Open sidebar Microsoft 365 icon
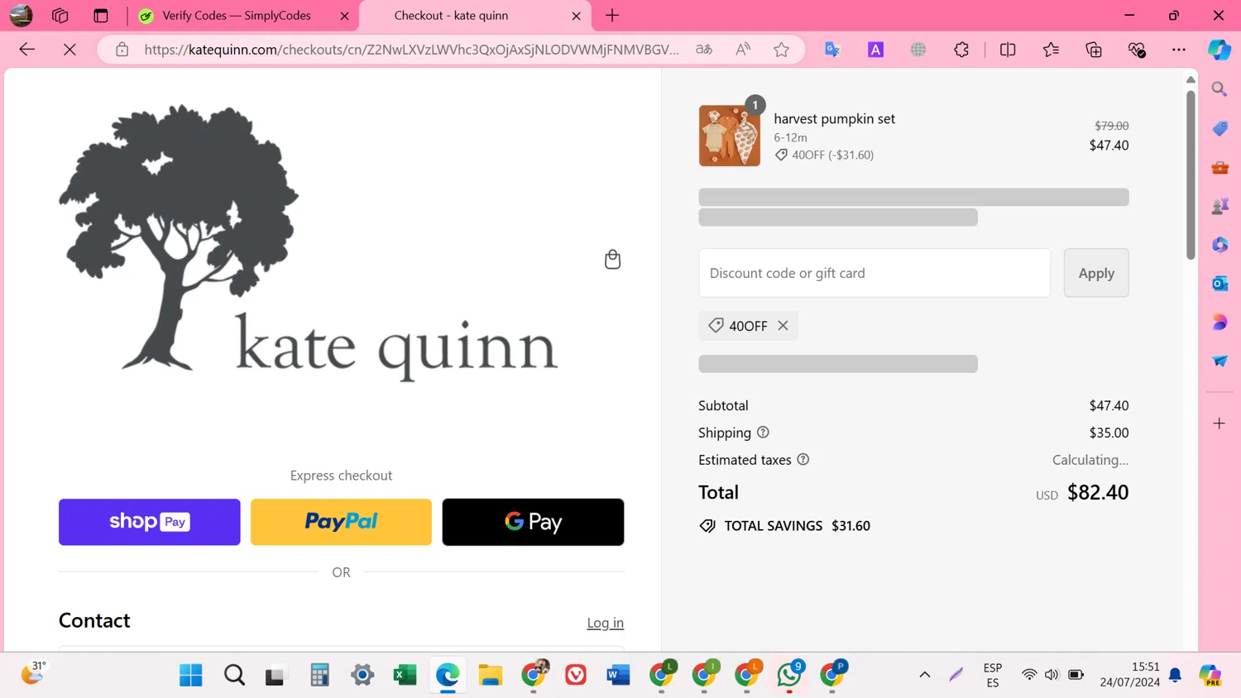Image resolution: width=1241 pixels, height=698 pixels. point(1219,245)
